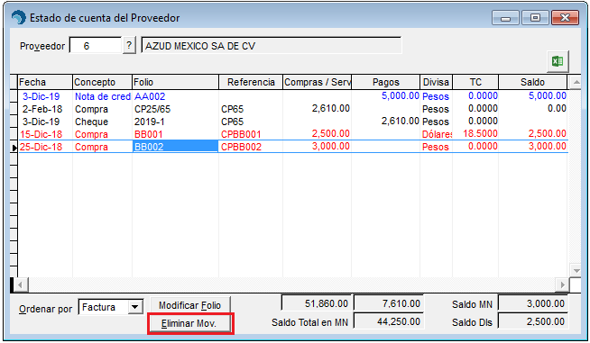The height and width of the screenshot is (343, 590).
Task: Sort by the Fecha column header
Action: [x=45, y=82]
